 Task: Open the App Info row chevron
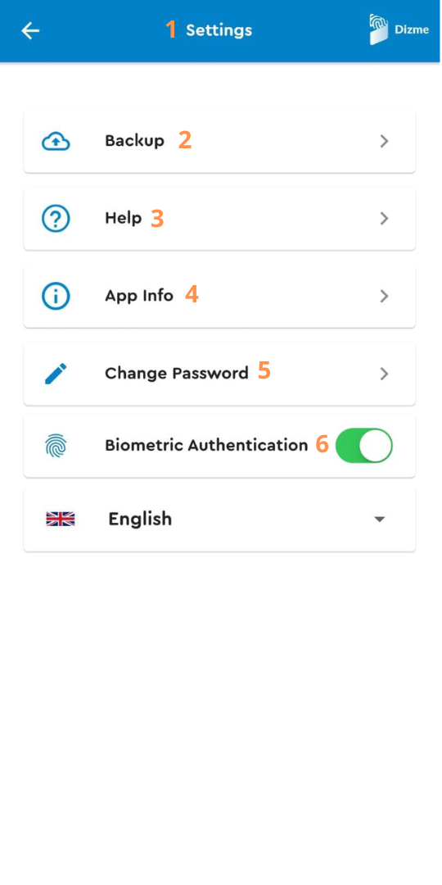(x=385, y=296)
